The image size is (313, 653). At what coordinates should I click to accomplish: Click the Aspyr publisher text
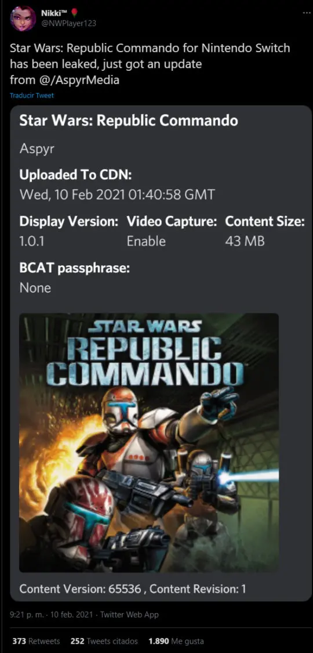(37, 150)
